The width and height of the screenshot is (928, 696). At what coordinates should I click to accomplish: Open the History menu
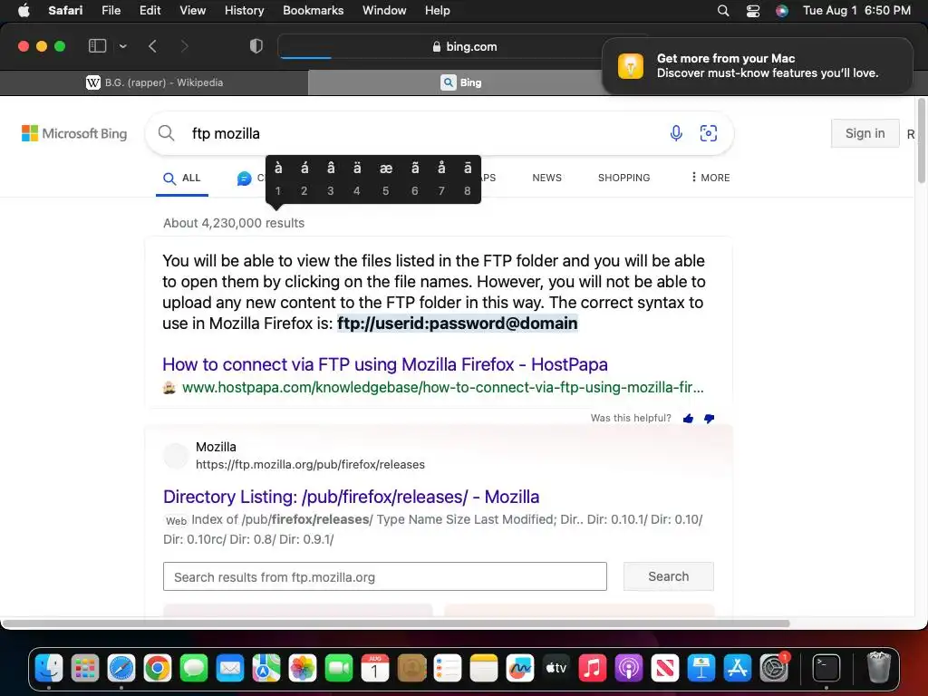[x=244, y=10]
